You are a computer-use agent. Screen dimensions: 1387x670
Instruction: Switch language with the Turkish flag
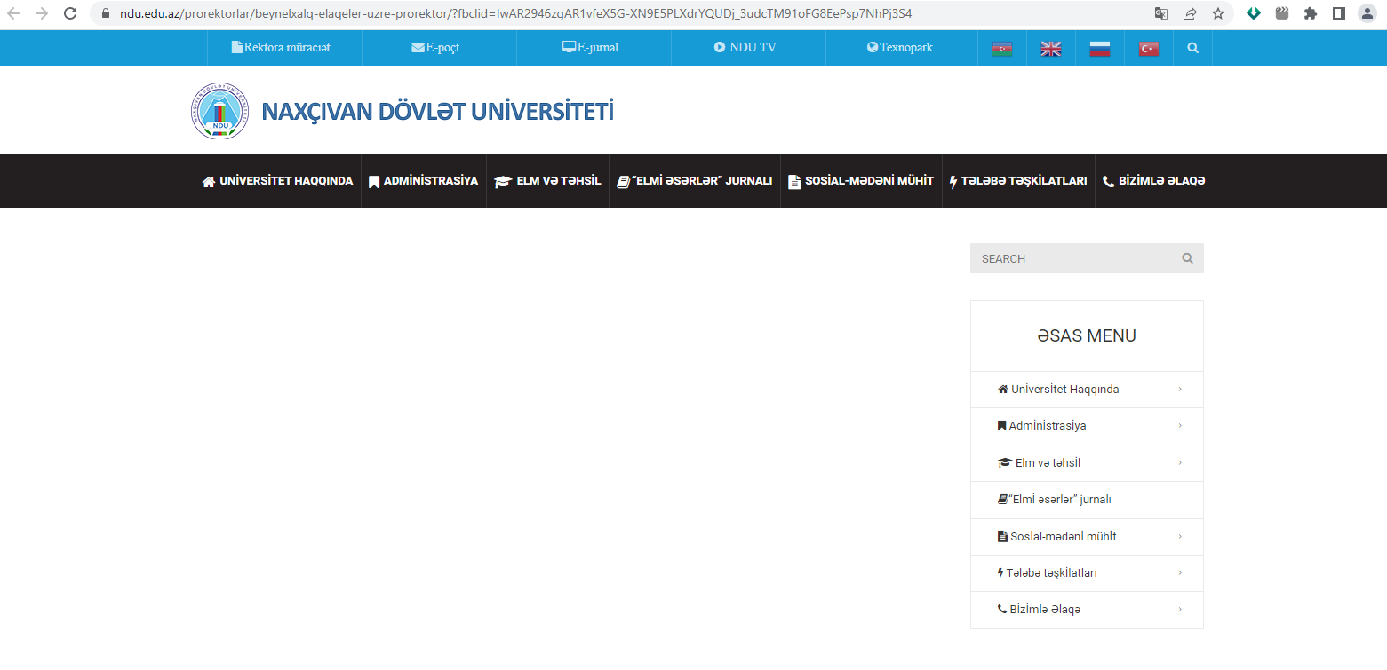[1149, 49]
